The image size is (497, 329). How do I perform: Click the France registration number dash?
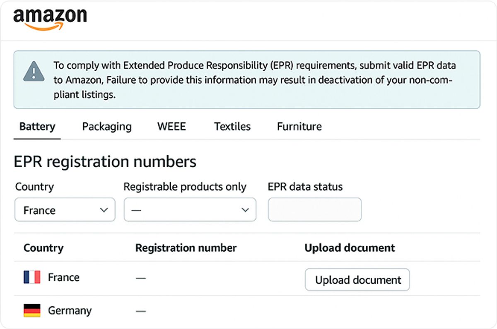[x=141, y=278]
